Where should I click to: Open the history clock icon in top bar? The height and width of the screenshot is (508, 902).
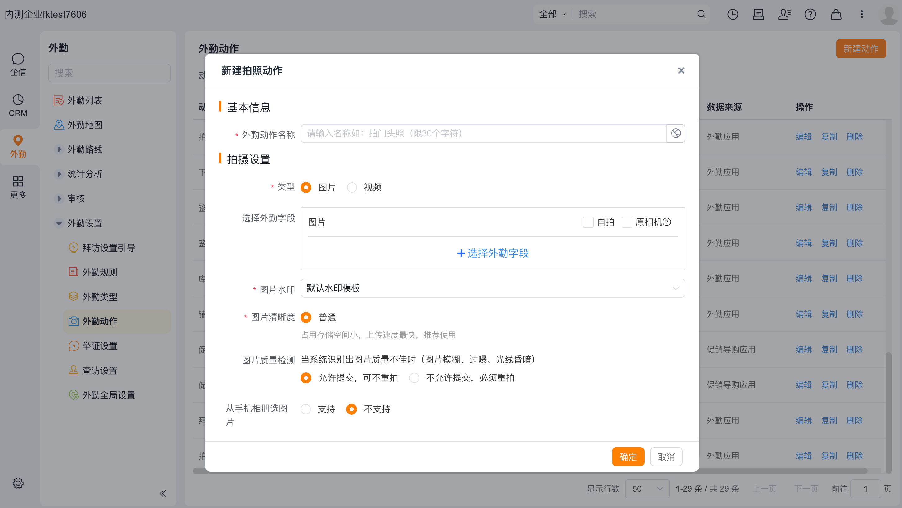tap(733, 14)
